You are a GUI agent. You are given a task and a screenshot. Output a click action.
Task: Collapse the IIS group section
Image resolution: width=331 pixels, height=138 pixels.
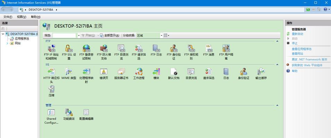coord(277,65)
